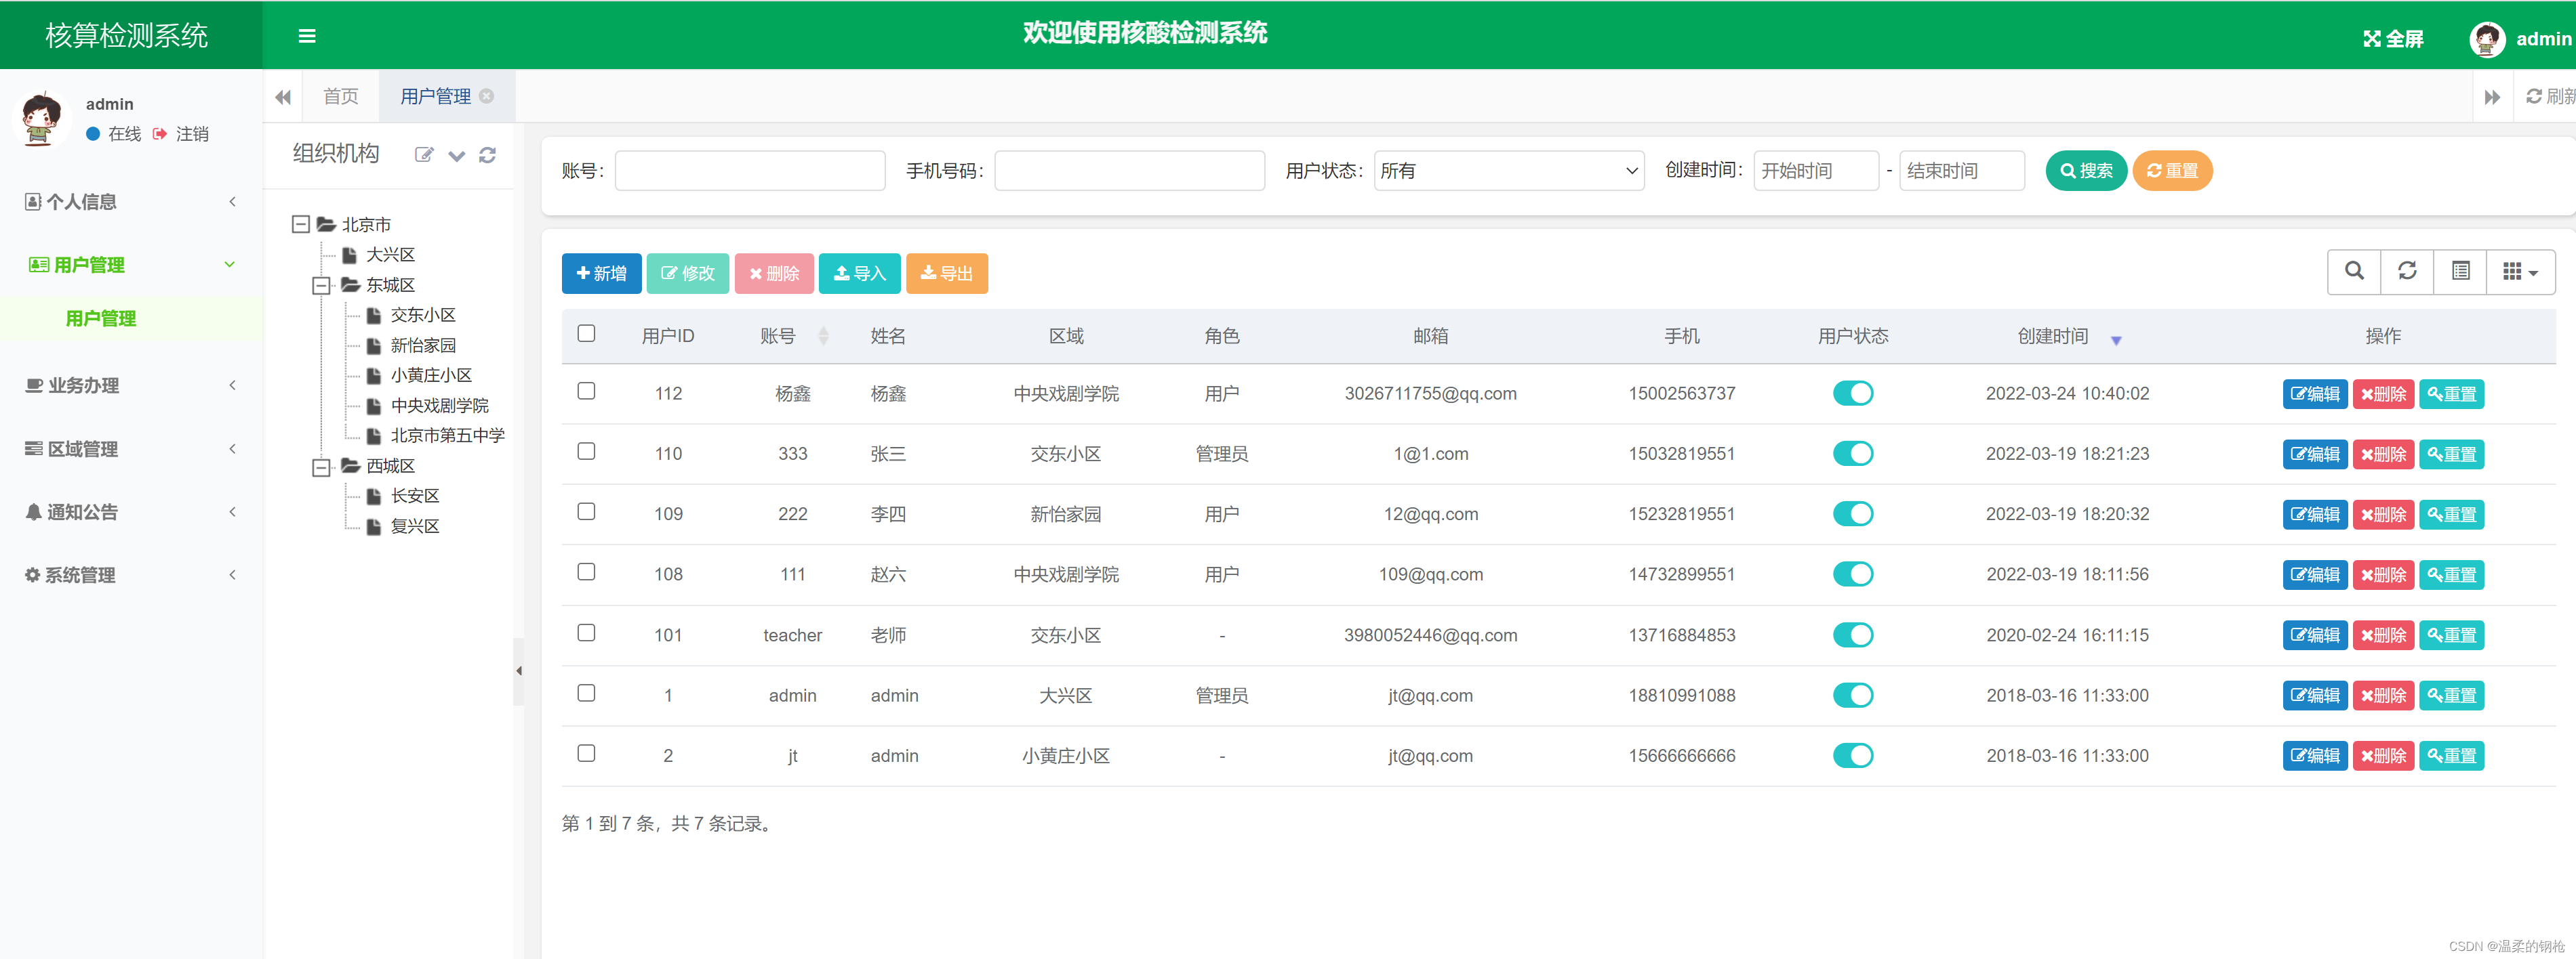Viewport: 2576px width, 959px height.
Task: Toggle user status switch for 杨鑫
Action: pyautogui.click(x=1852, y=393)
